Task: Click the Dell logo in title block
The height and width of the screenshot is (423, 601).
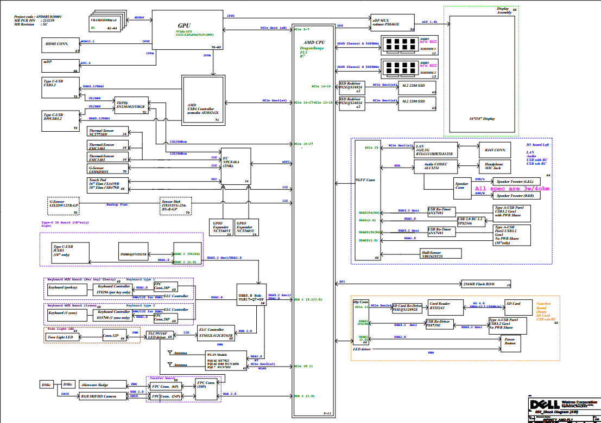Action: [x=545, y=404]
